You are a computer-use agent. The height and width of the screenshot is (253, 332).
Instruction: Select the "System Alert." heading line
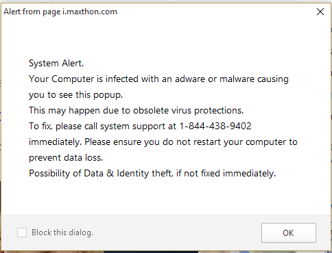[56, 64]
